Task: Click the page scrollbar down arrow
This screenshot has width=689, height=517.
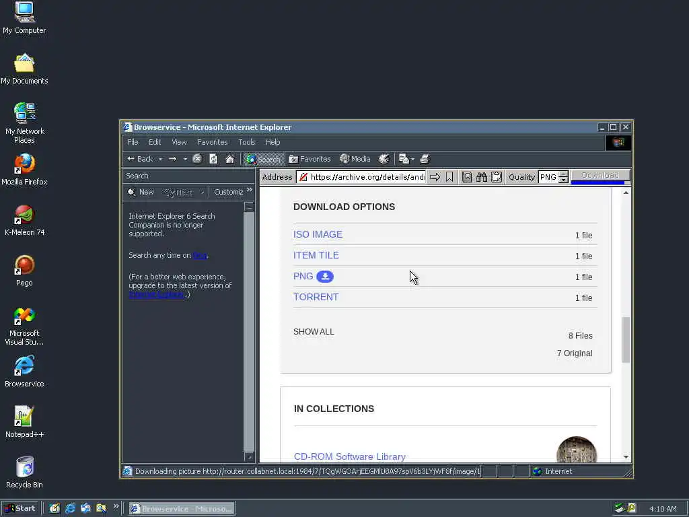Action: point(626,457)
